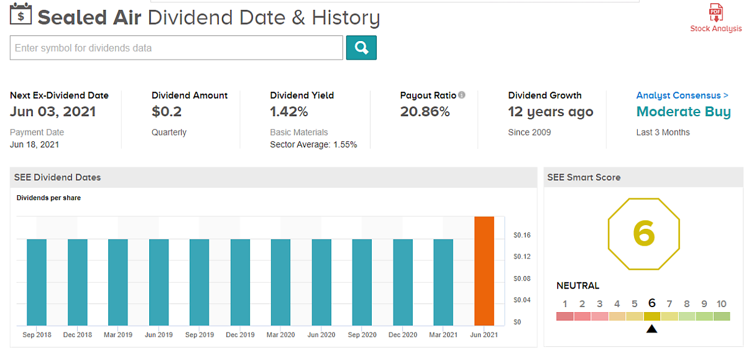Click score swatch number 4
Image resolution: width=746 pixels, height=350 pixels.
coord(617,316)
